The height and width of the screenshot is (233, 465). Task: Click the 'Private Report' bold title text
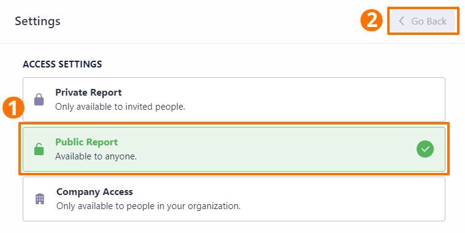(x=88, y=93)
